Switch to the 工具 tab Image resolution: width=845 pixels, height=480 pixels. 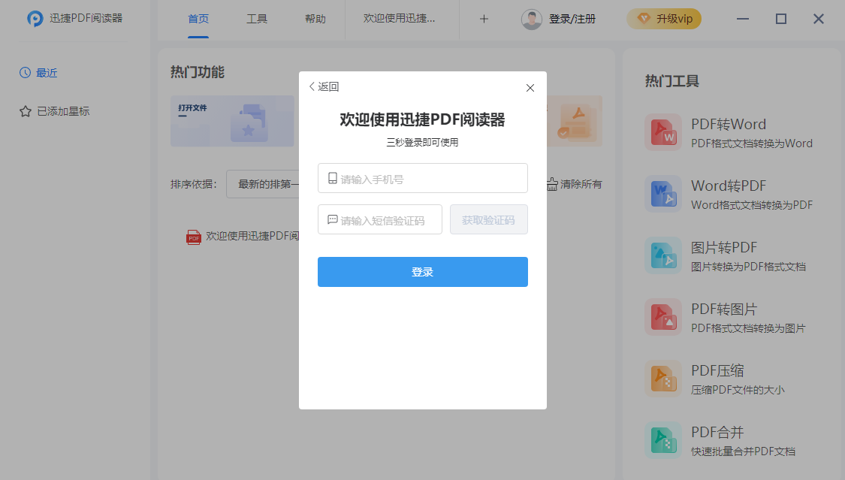click(x=257, y=19)
